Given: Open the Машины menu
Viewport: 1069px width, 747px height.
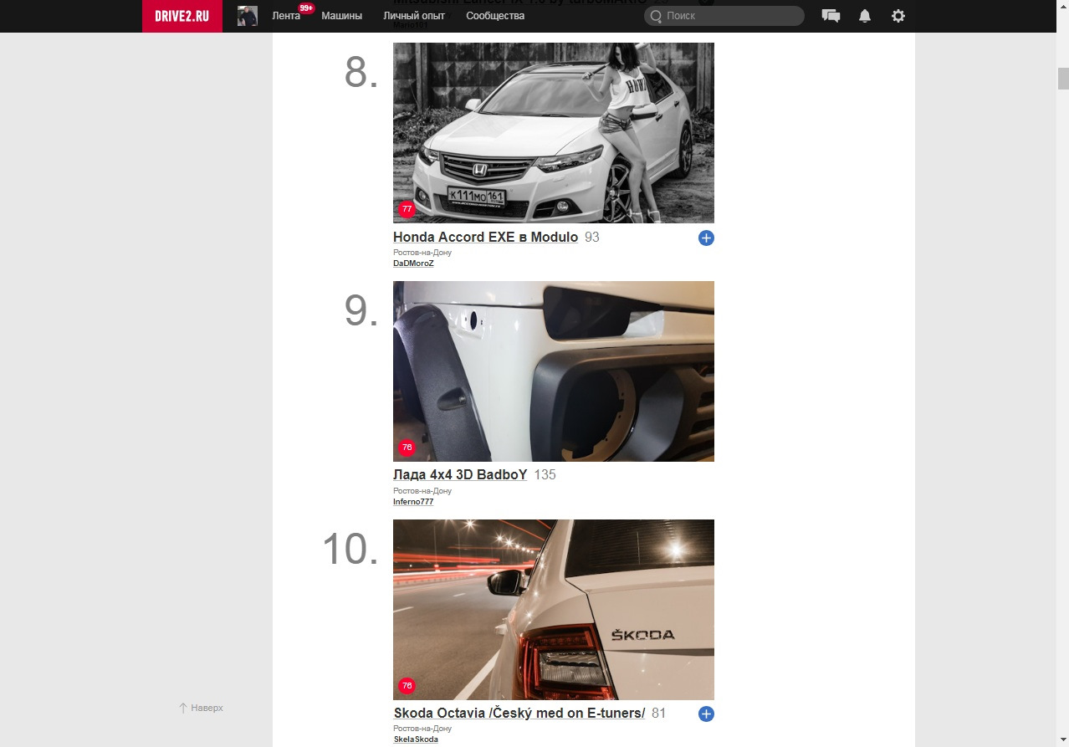Looking at the screenshot, I should click(x=342, y=16).
